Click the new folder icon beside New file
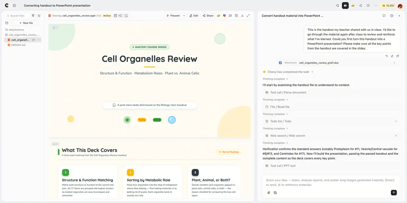The height and width of the screenshot is (203, 407). tap(7, 23)
